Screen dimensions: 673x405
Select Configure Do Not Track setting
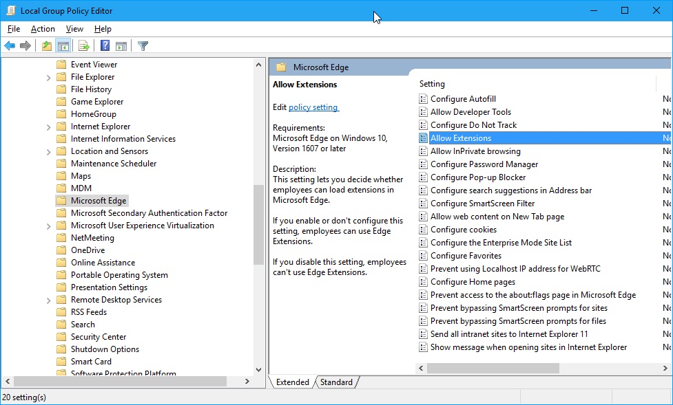[473, 125]
